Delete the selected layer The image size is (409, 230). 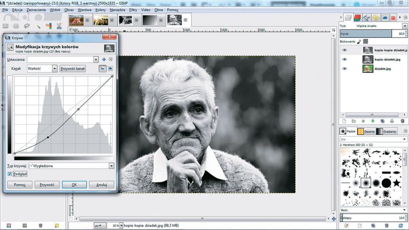tap(402, 121)
